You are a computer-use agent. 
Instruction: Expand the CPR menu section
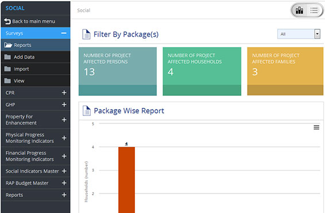[x=36, y=92]
